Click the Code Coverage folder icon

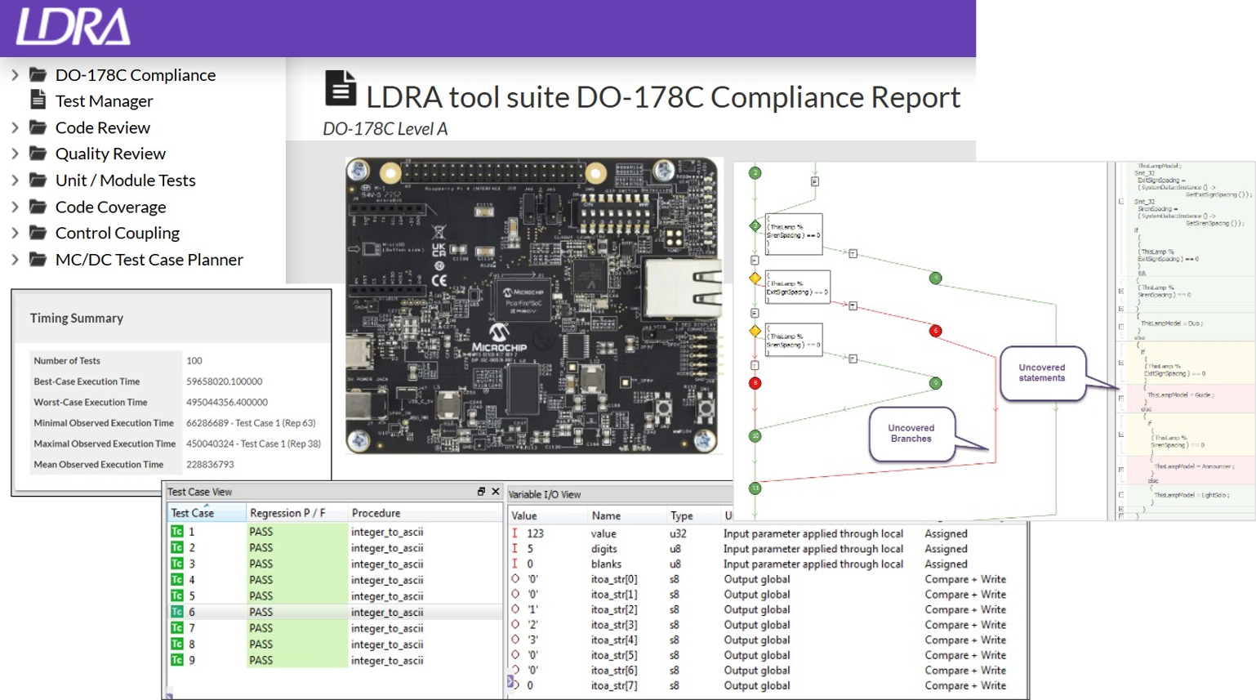38,207
